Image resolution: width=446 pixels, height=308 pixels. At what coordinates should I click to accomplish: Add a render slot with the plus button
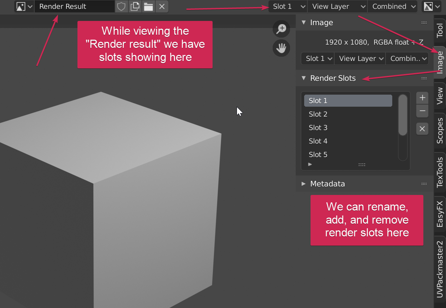pos(422,98)
